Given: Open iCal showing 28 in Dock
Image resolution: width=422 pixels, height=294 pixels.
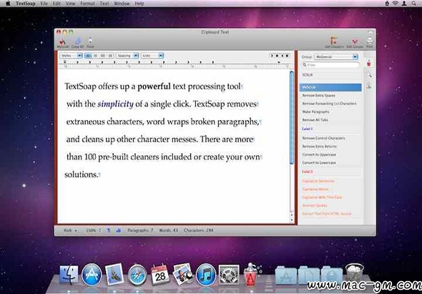Looking at the screenshot, I should tap(160, 275).
